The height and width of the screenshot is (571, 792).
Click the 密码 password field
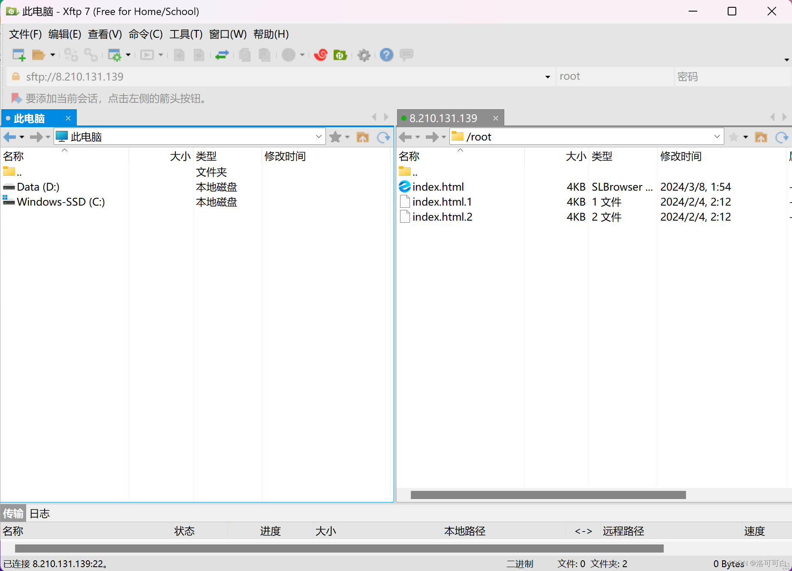(732, 77)
